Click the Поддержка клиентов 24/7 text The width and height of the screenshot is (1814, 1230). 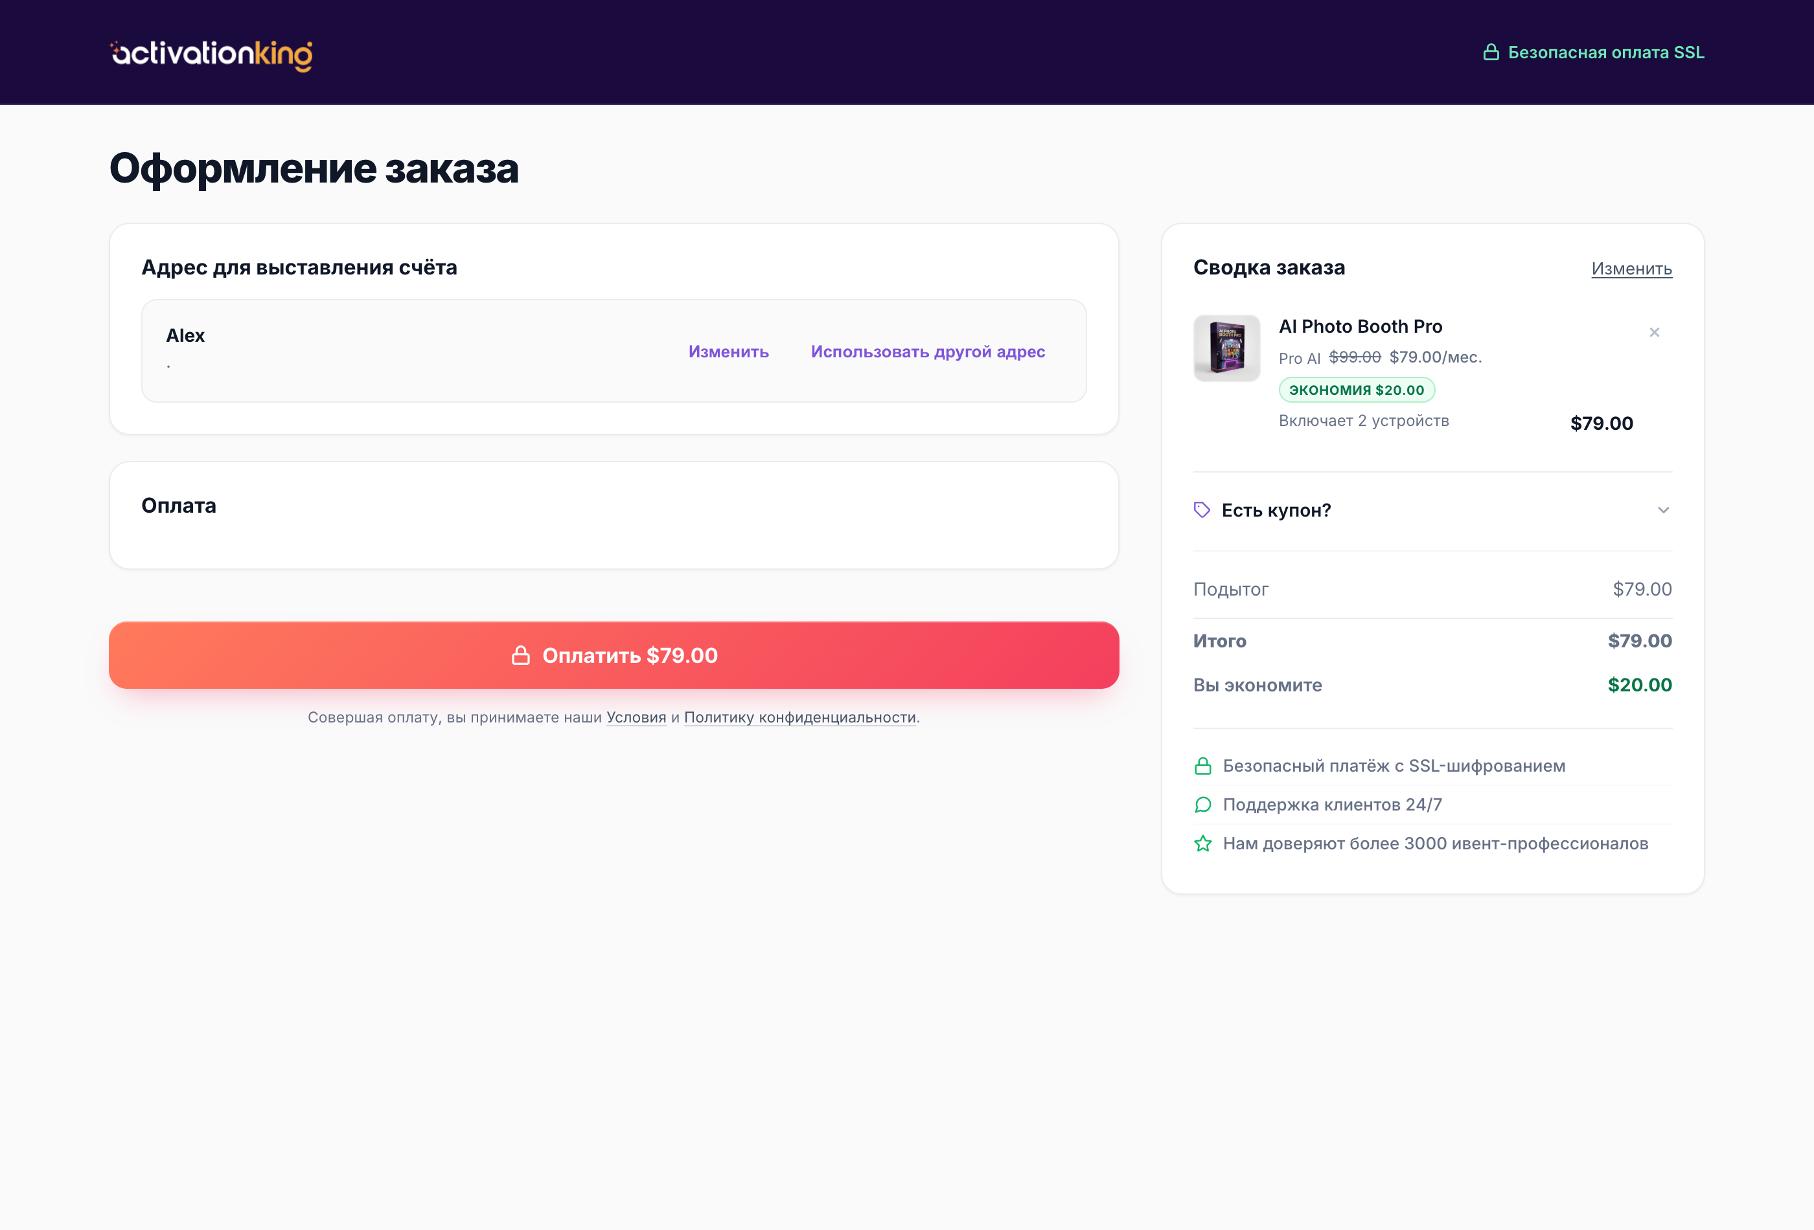(x=1331, y=805)
